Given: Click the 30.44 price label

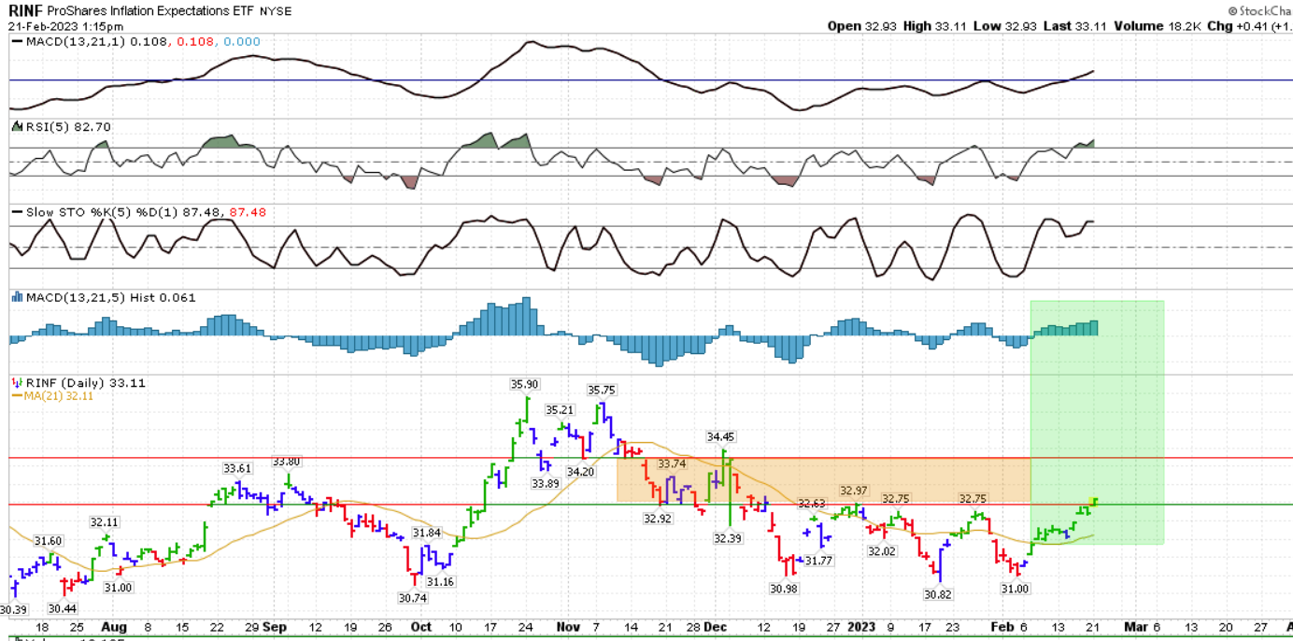Looking at the screenshot, I should (x=64, y=608).
